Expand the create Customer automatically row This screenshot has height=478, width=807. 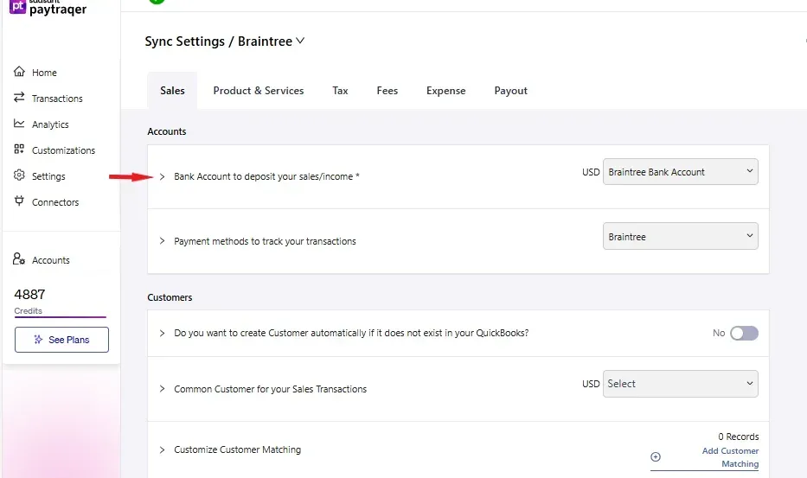coord(162,333)
